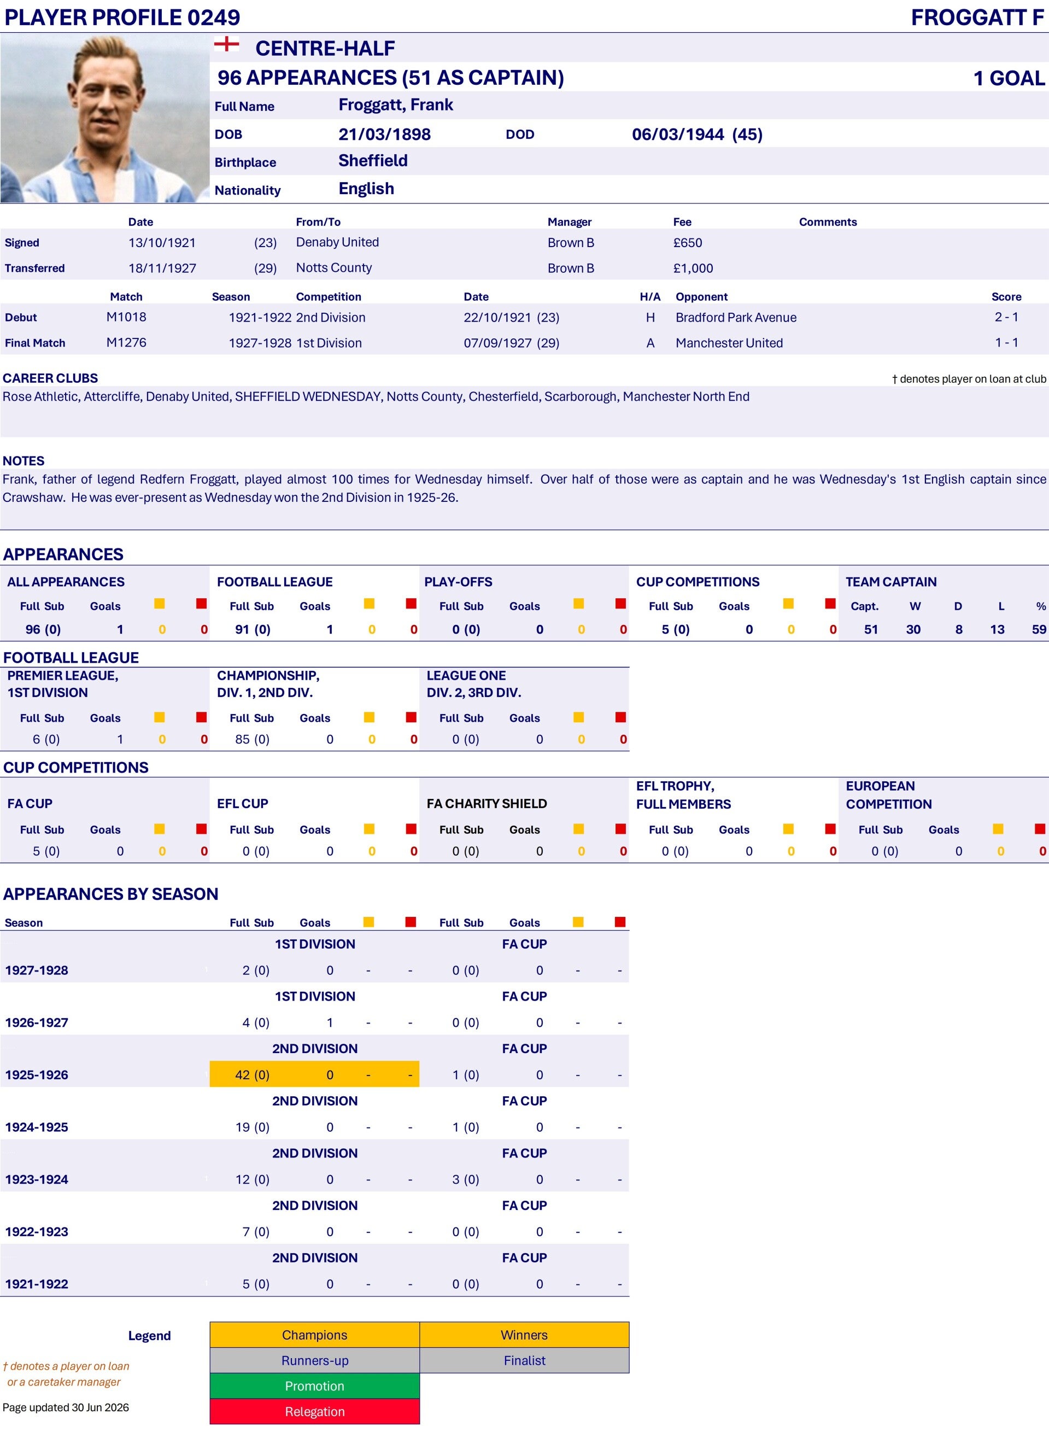Image resolution: width=1049 pixels, height=1450 pixels.
Task: Click the red card icon under European Competition
Action: click(1040, 828)
